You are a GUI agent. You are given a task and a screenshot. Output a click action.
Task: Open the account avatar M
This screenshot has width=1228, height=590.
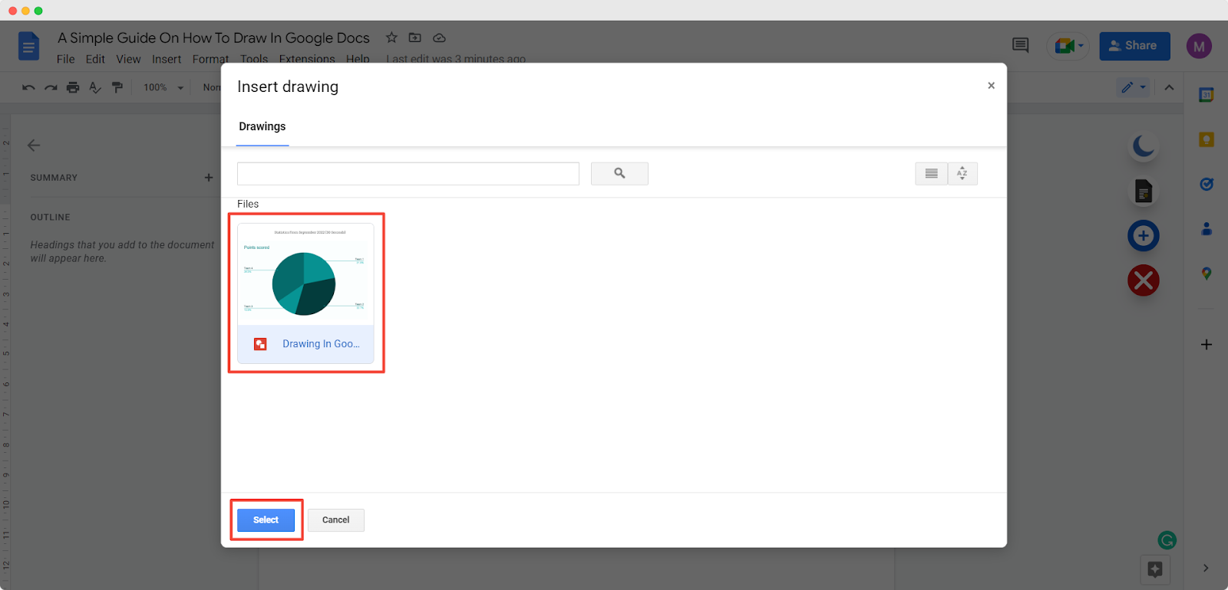[x=1199, y=46]
